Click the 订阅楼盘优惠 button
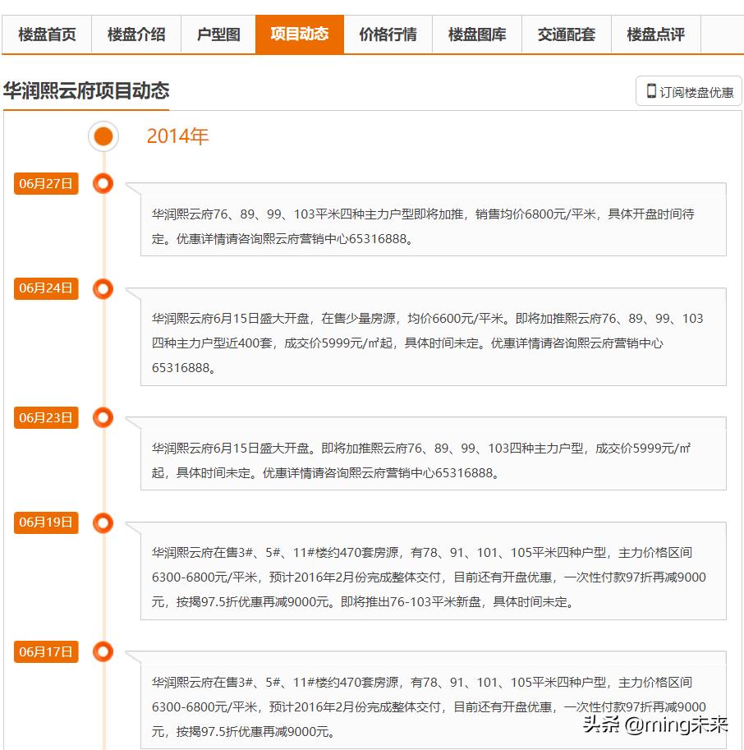This screenshot has height=750, width=744. (x=690, y=90)
